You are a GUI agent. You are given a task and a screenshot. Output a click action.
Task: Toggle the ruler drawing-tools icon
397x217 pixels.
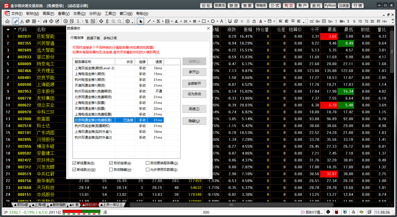coord(16,21)
